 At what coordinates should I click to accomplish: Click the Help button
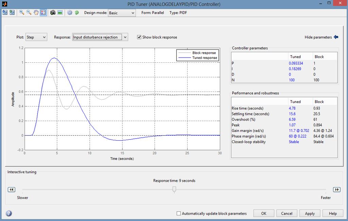pyautogui.click(x=333, y=213)
